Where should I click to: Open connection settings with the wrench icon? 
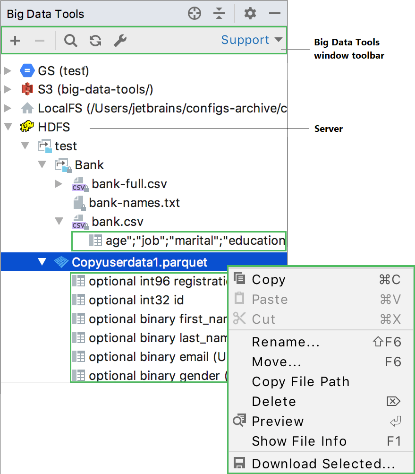tap(120, 41)
